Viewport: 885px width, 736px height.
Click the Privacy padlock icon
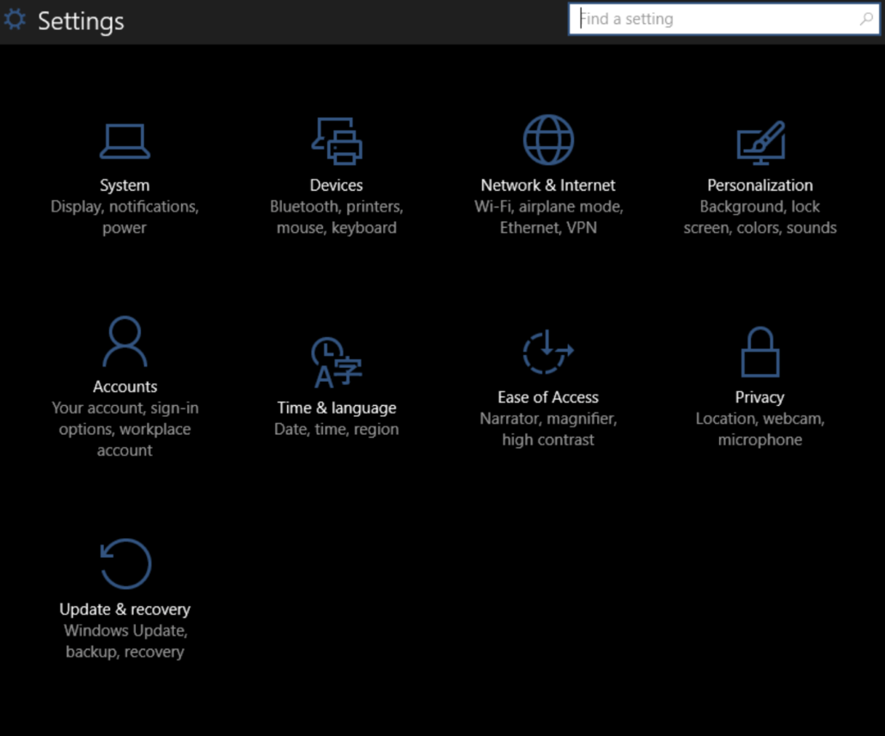(x=760, y=351)
